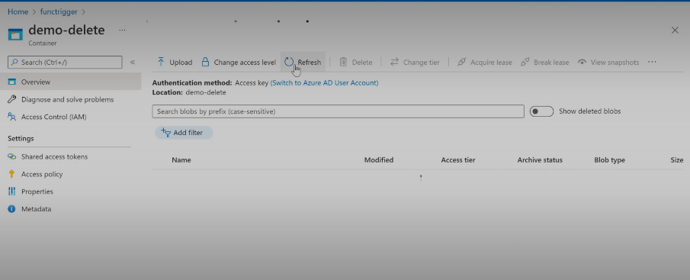This screenshot has height=280, width=690.
Task: Click the container icon beside demo-delete
Action: tap(15, 35)
